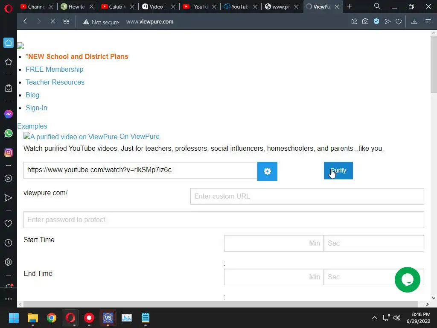Open NEW School and District Plans link
The image size is (437, 328).
coord(77,57)
